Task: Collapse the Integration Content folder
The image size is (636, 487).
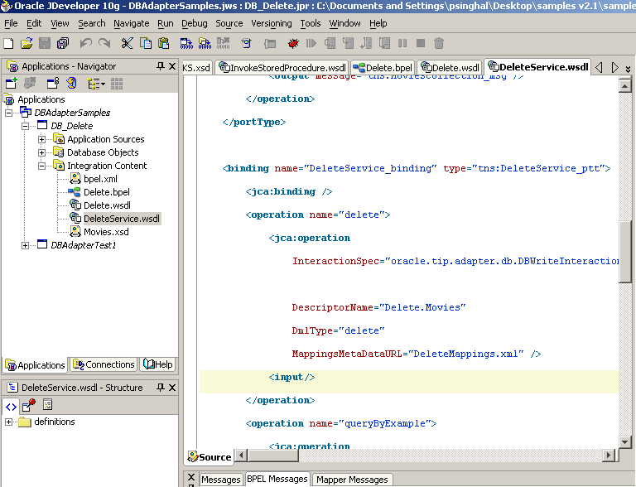Action: coord(41,166)
